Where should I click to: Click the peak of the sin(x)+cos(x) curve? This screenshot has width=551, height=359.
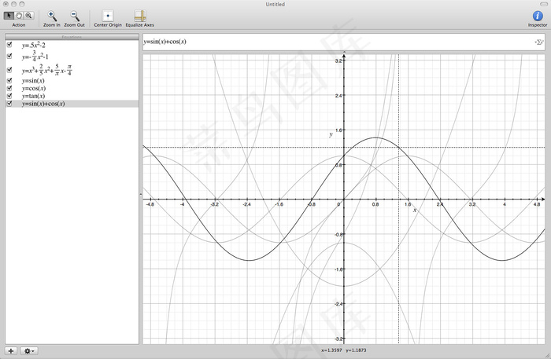[375, 137]
